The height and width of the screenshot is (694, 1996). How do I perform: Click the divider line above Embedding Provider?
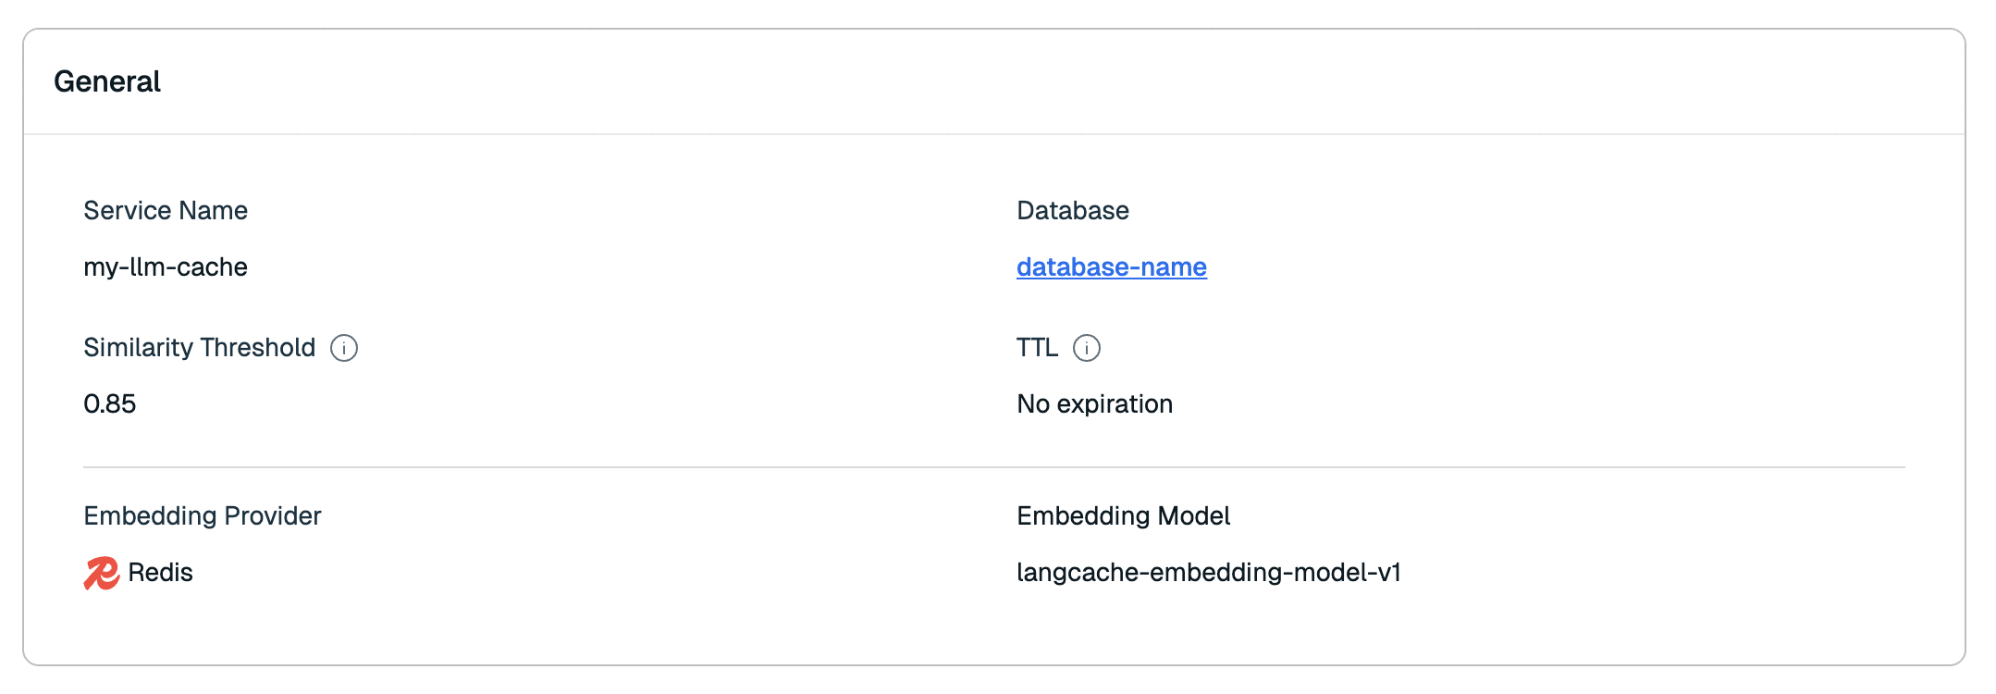(993, 467)
